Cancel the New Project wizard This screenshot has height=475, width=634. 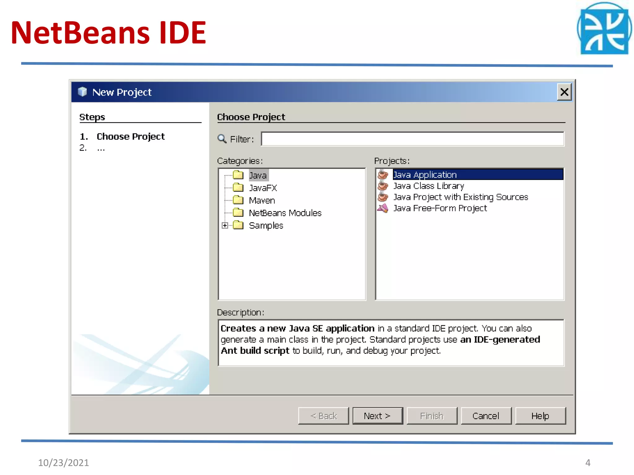pos(486,416)
